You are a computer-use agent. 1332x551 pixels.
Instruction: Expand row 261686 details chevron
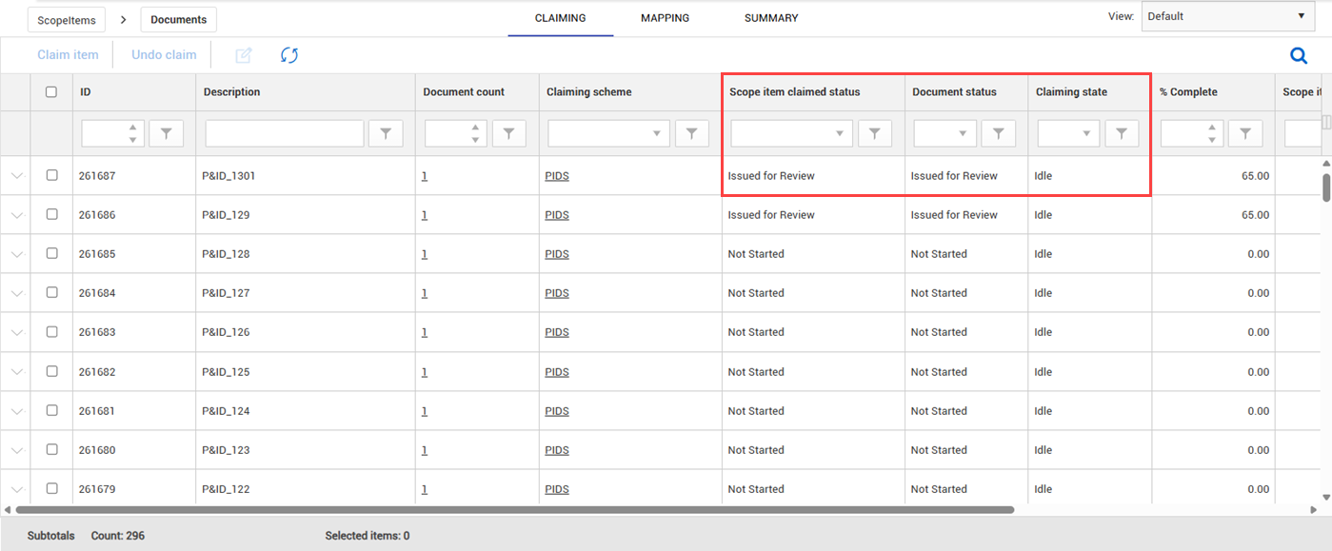[x=16, y=215]
